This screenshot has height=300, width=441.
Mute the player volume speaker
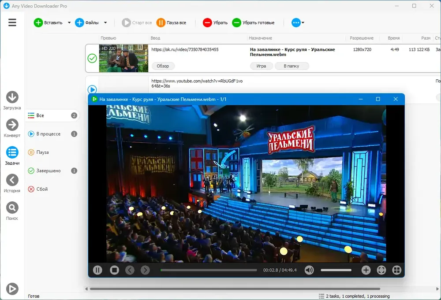pyautogui.click(x=309, y=270)
